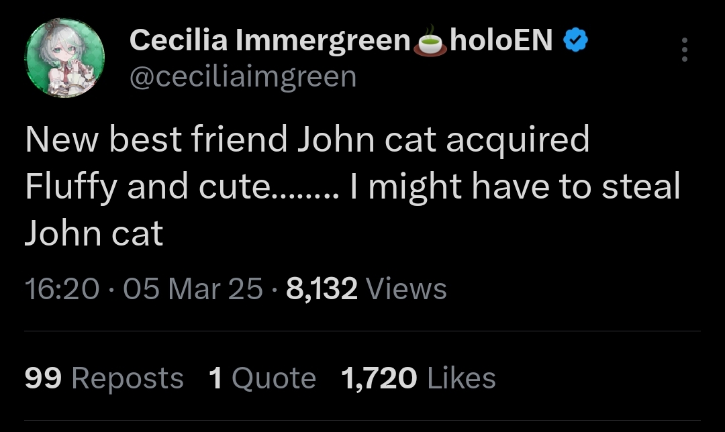Viewport: 725px width, 432px height.
Task: Show the 99 Reposts list
Action: point(104,378)
